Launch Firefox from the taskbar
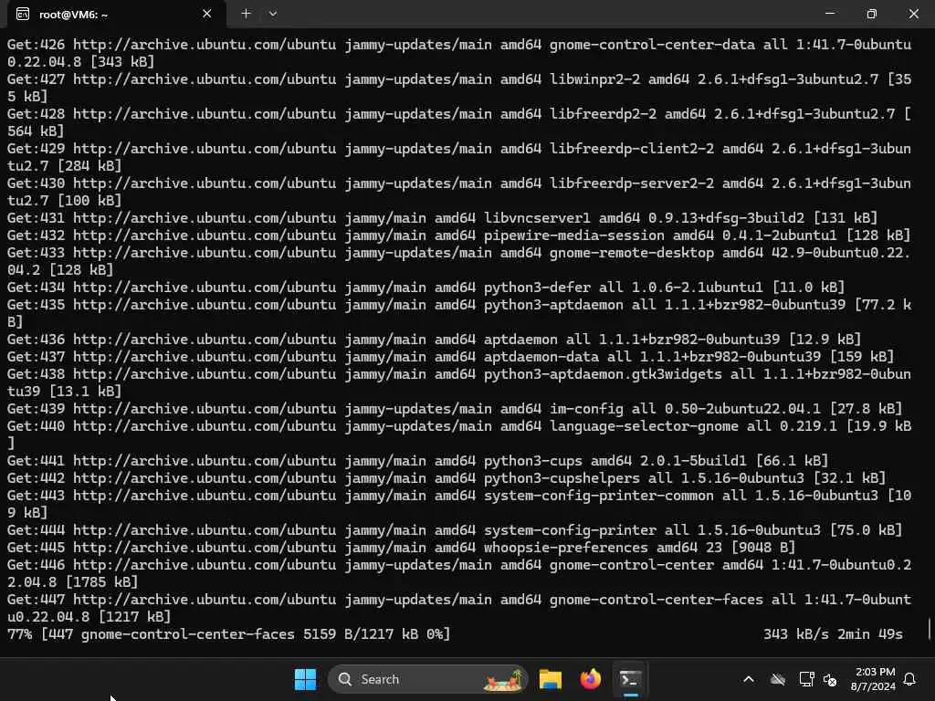Screen dimensions: 935x701 click(x=591, y=679)
